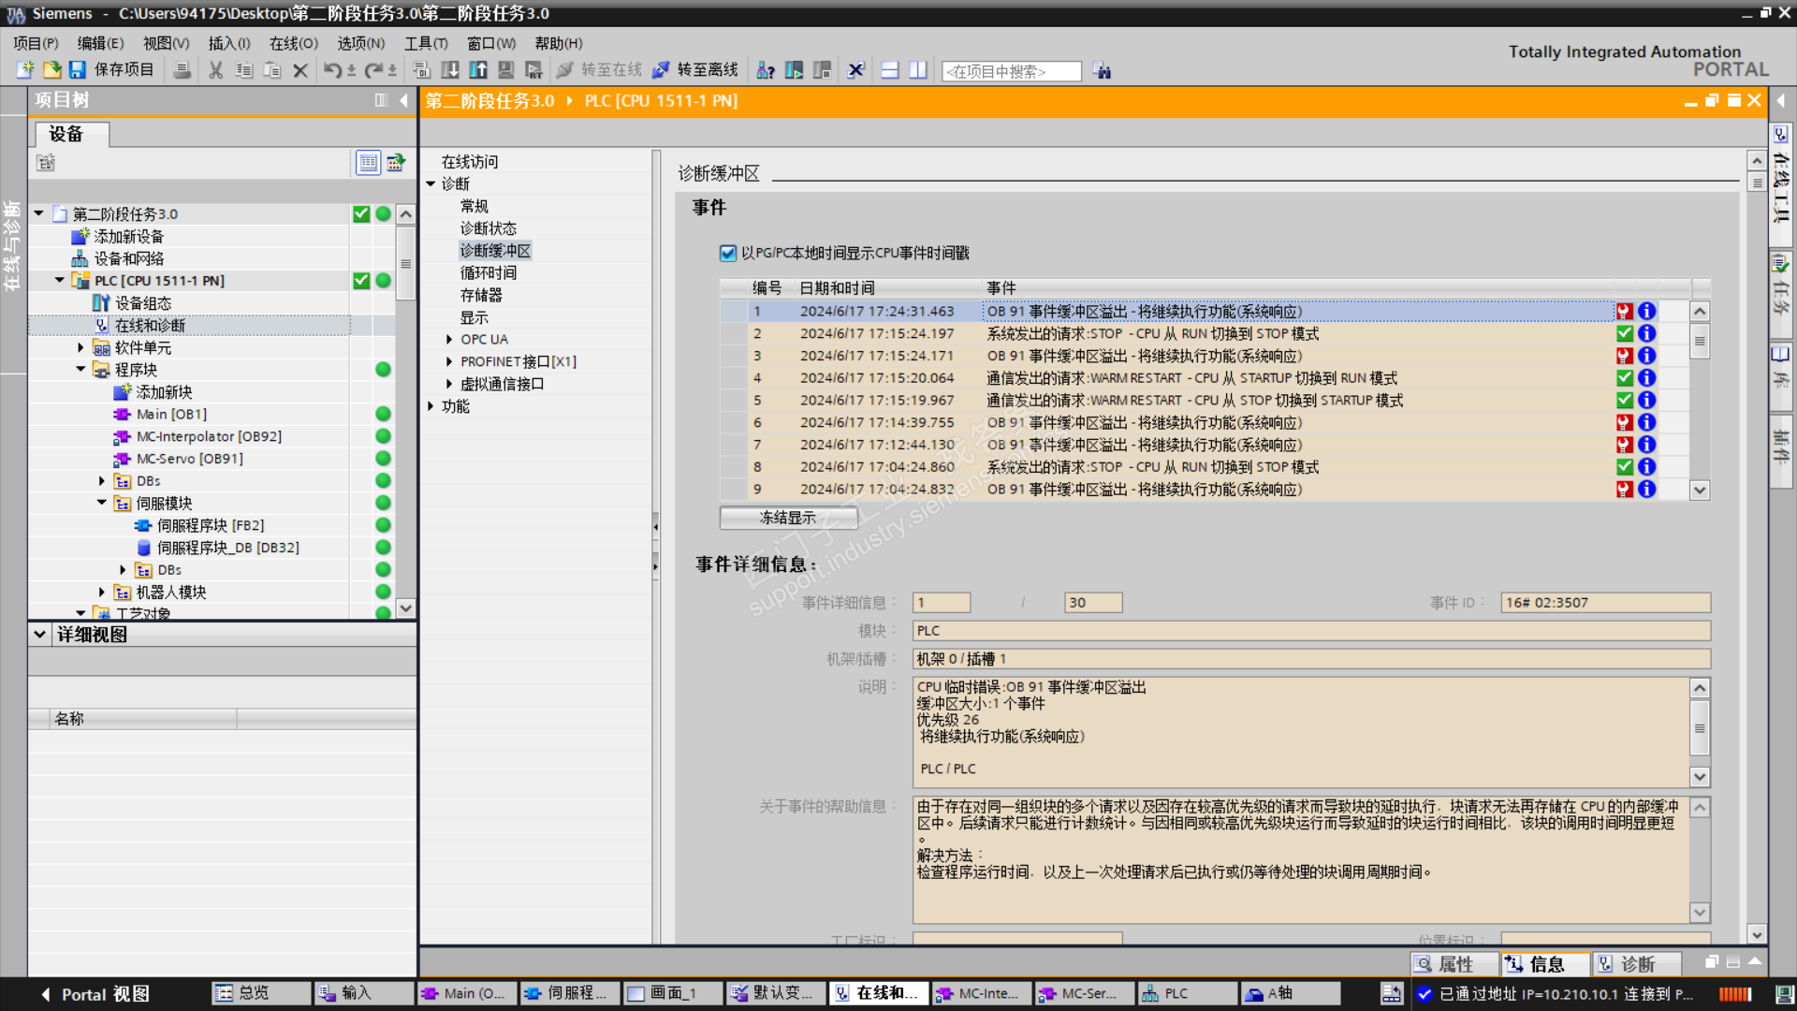Click the print icon in toolbar
The height and width of the screenshot is (1011, 1797).
[x=183, y=70]
